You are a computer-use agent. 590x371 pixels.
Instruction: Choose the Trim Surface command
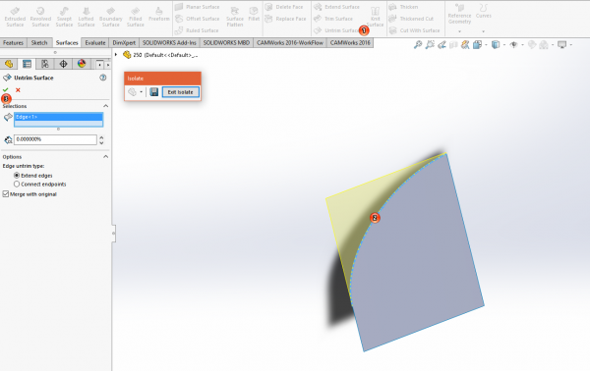[x=333, y=19]
